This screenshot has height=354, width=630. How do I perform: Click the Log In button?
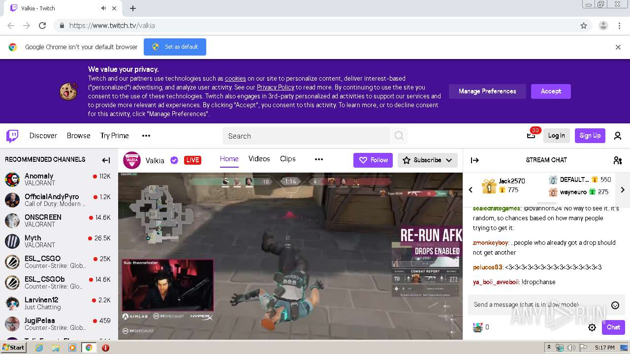(557, 136)
